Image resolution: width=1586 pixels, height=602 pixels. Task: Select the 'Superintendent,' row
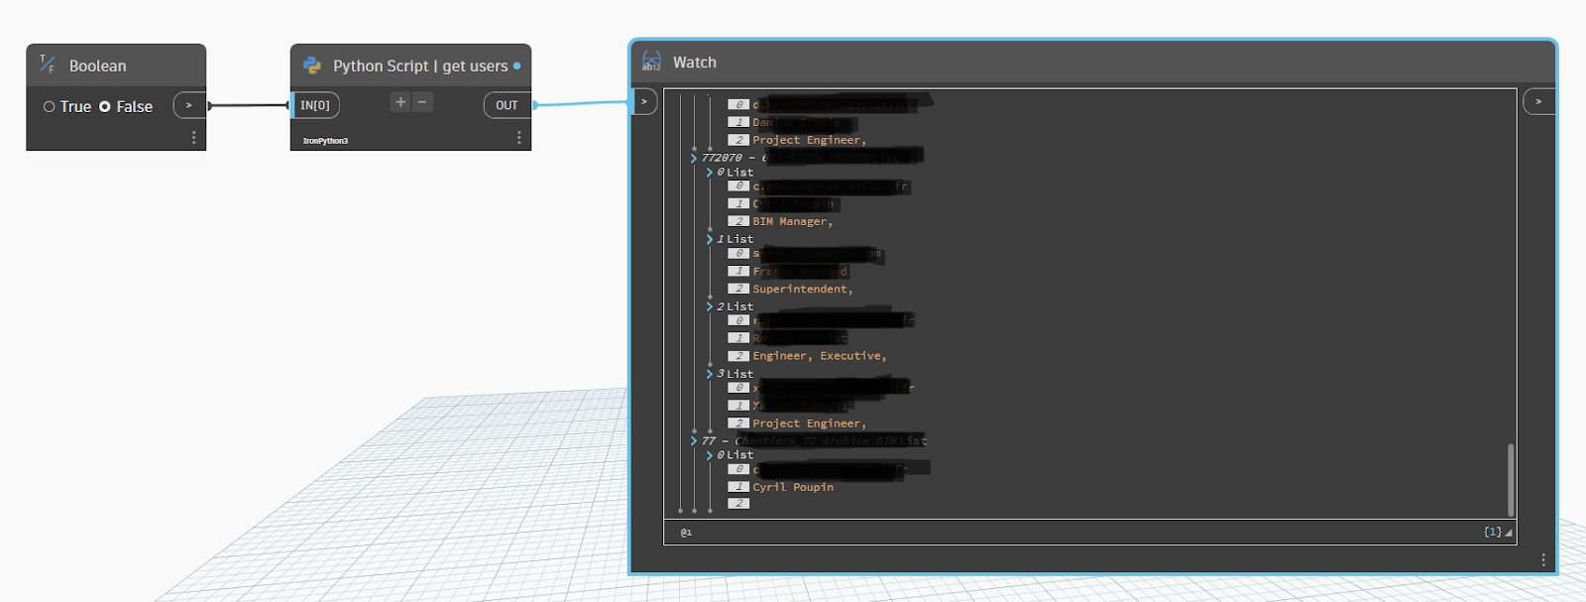(802, 289)
